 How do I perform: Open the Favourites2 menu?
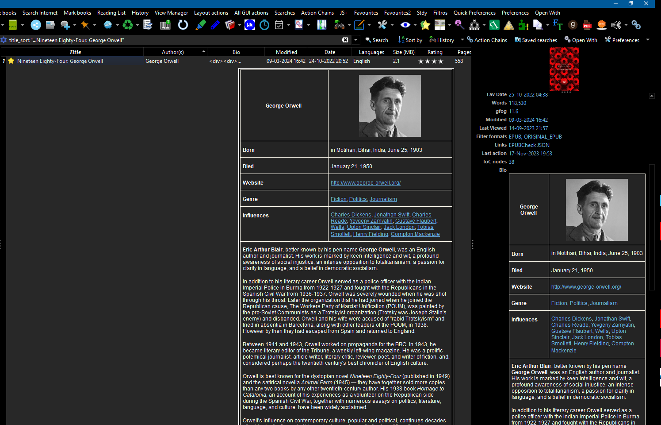397,13
